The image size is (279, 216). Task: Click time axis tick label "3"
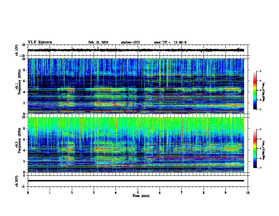[x=94, y=193]
